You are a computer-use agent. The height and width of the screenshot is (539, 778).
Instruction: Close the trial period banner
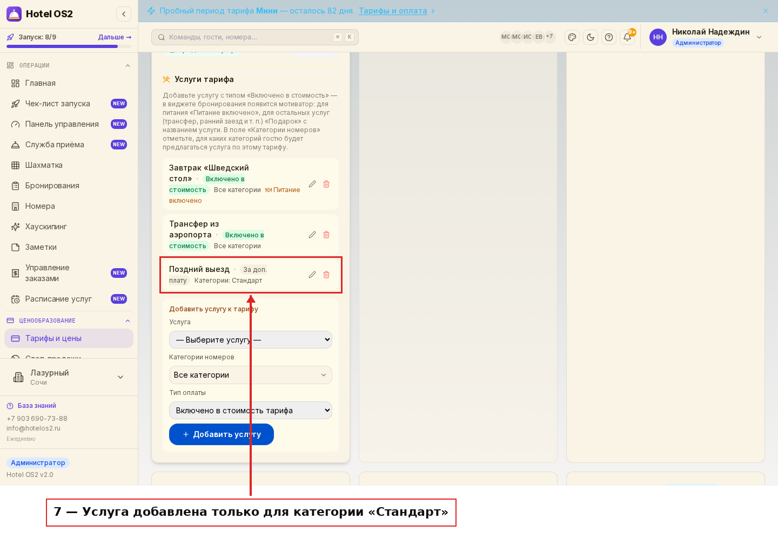click(x=766, y=11)
